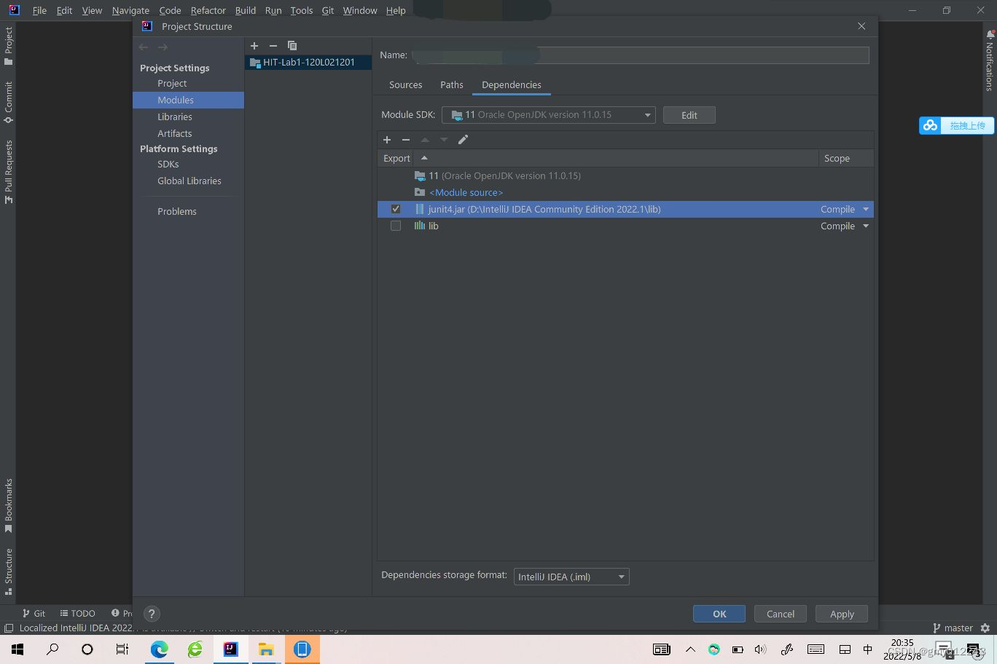Open Microsoft Edge from the taskbar
Screen dimensions: 997x664
(159, 649)
